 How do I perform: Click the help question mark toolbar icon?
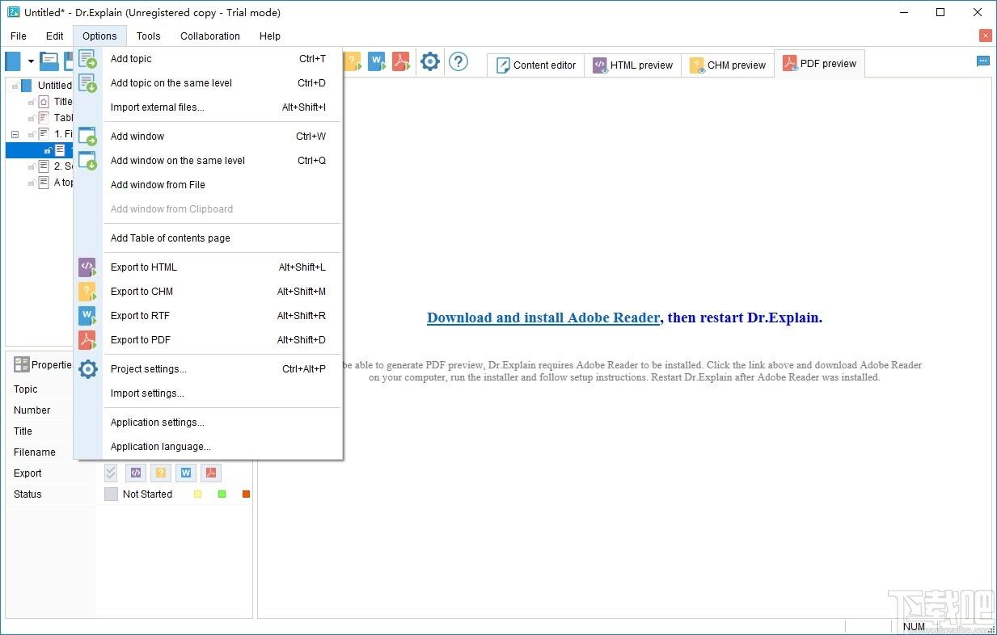pyautogui.click(x=458, y=61)
